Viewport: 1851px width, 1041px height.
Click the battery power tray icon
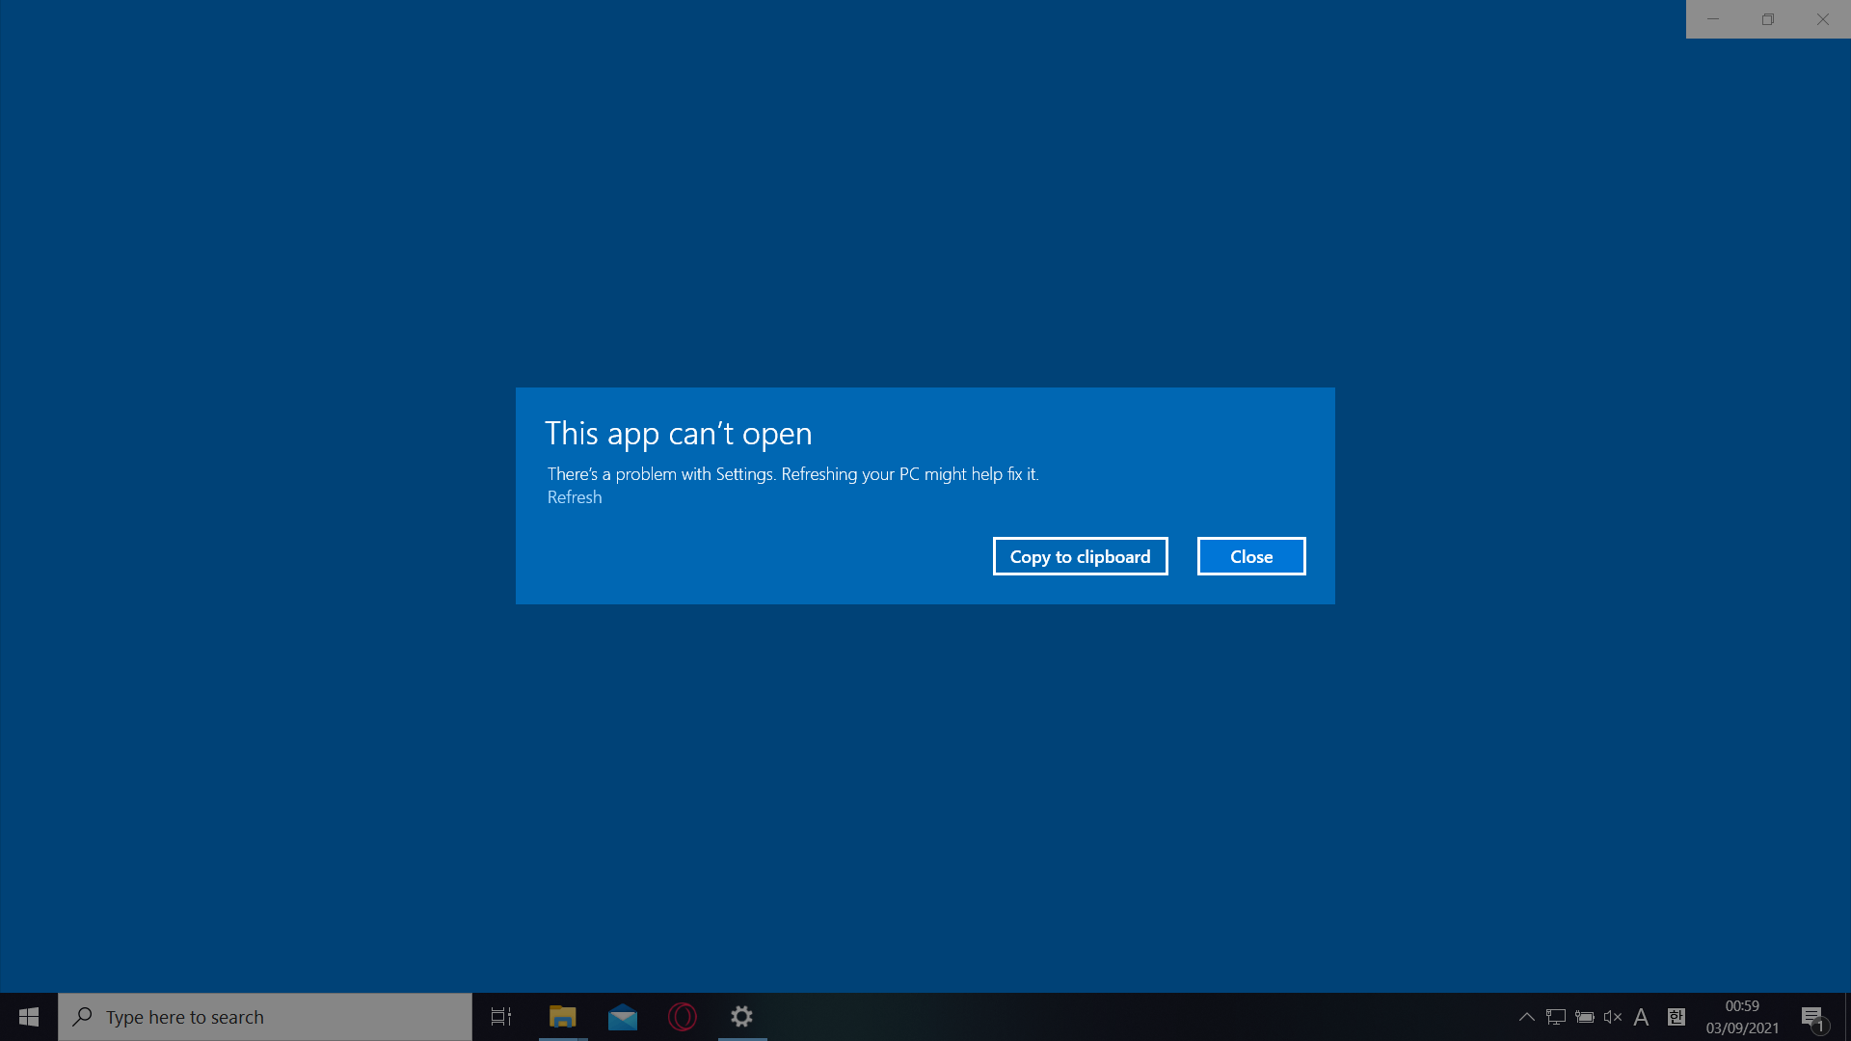click(x=1584, y=1017)
